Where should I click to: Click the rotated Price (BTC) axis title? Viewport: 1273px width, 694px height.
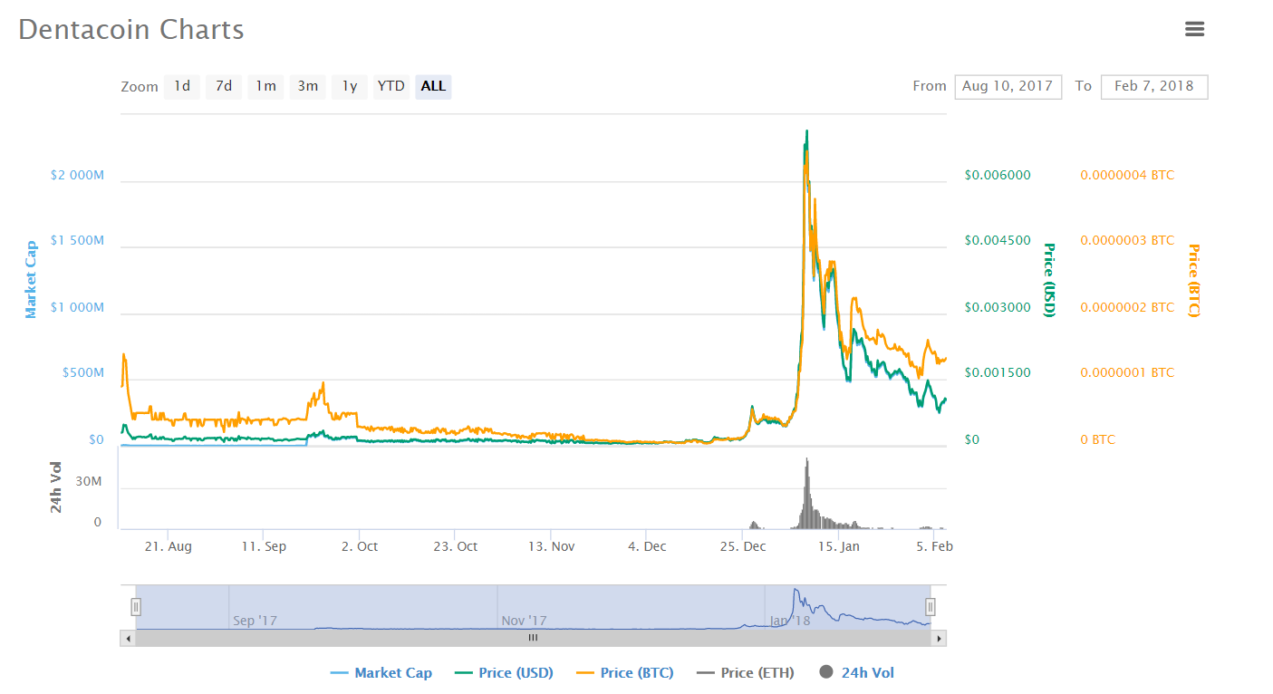(x=1192, y=279)
